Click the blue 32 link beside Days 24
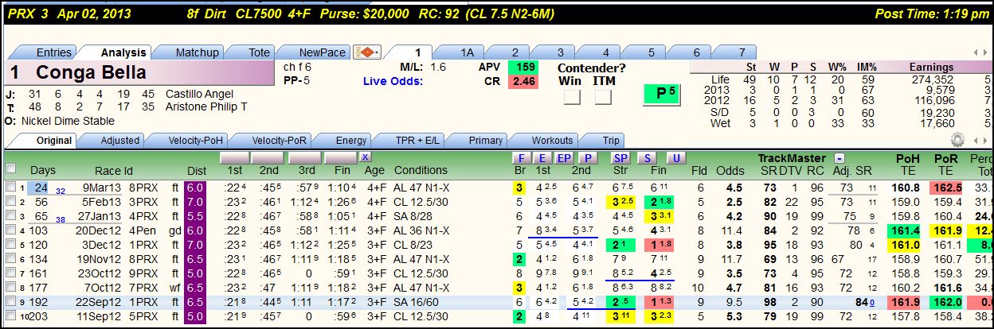994x329 pixels. click(60, 191)
